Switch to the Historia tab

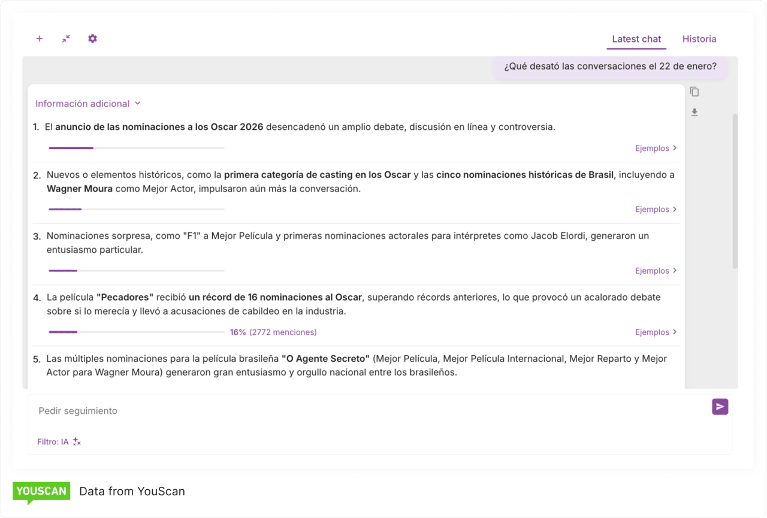click(699, 38)
